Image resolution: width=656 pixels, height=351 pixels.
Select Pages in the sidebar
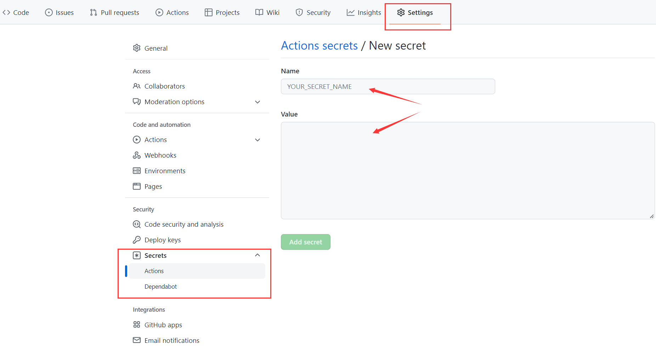[x=153, y=186]
